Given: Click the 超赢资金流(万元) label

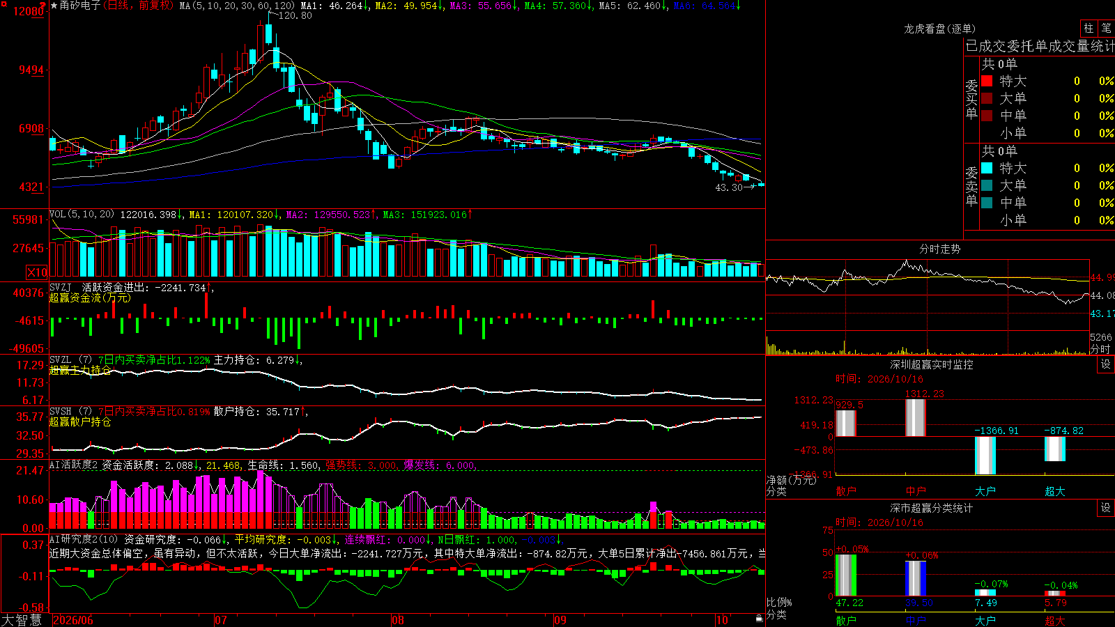Looking at the screenshot, I should (x=90, y=297).
